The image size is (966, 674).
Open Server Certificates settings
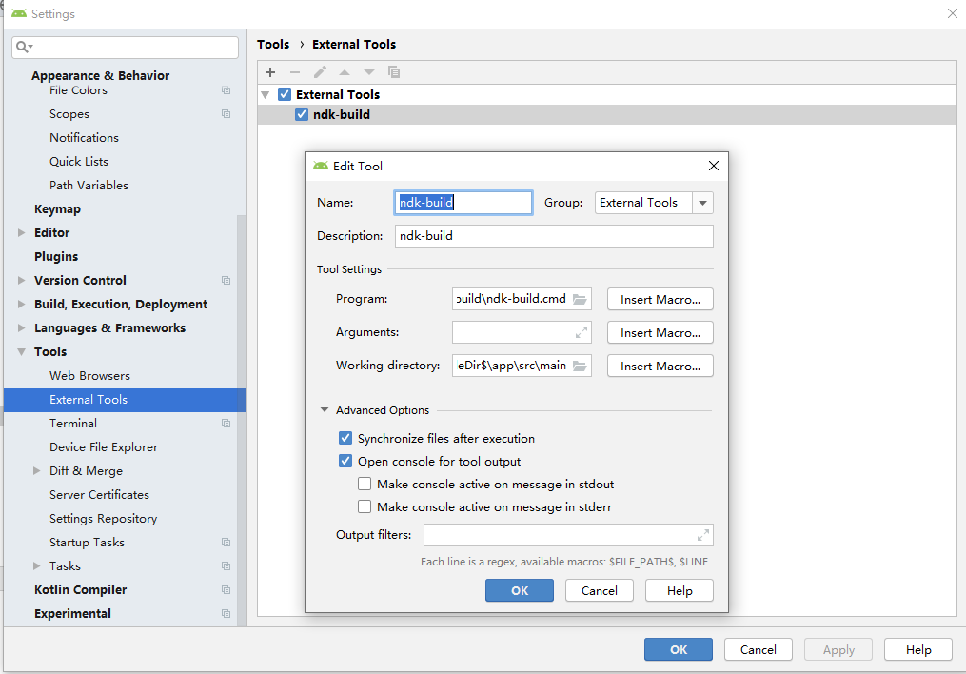(99, 495)
